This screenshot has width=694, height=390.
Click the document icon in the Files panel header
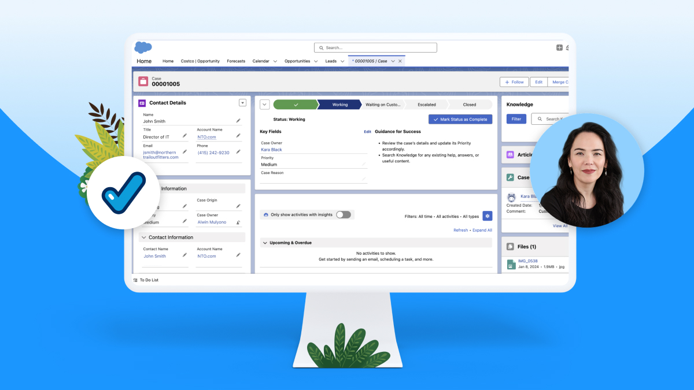[x=510, y=246]
